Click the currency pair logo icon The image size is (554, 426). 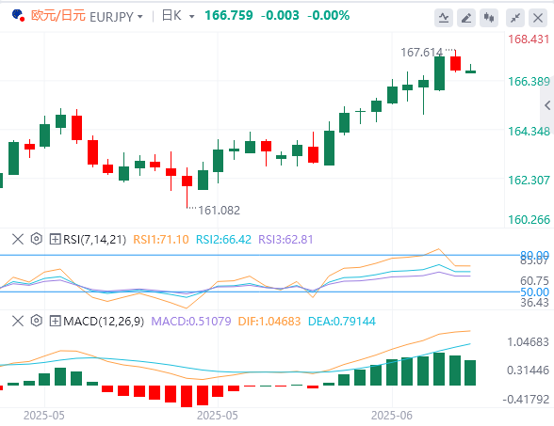click(x=18, y=15)
